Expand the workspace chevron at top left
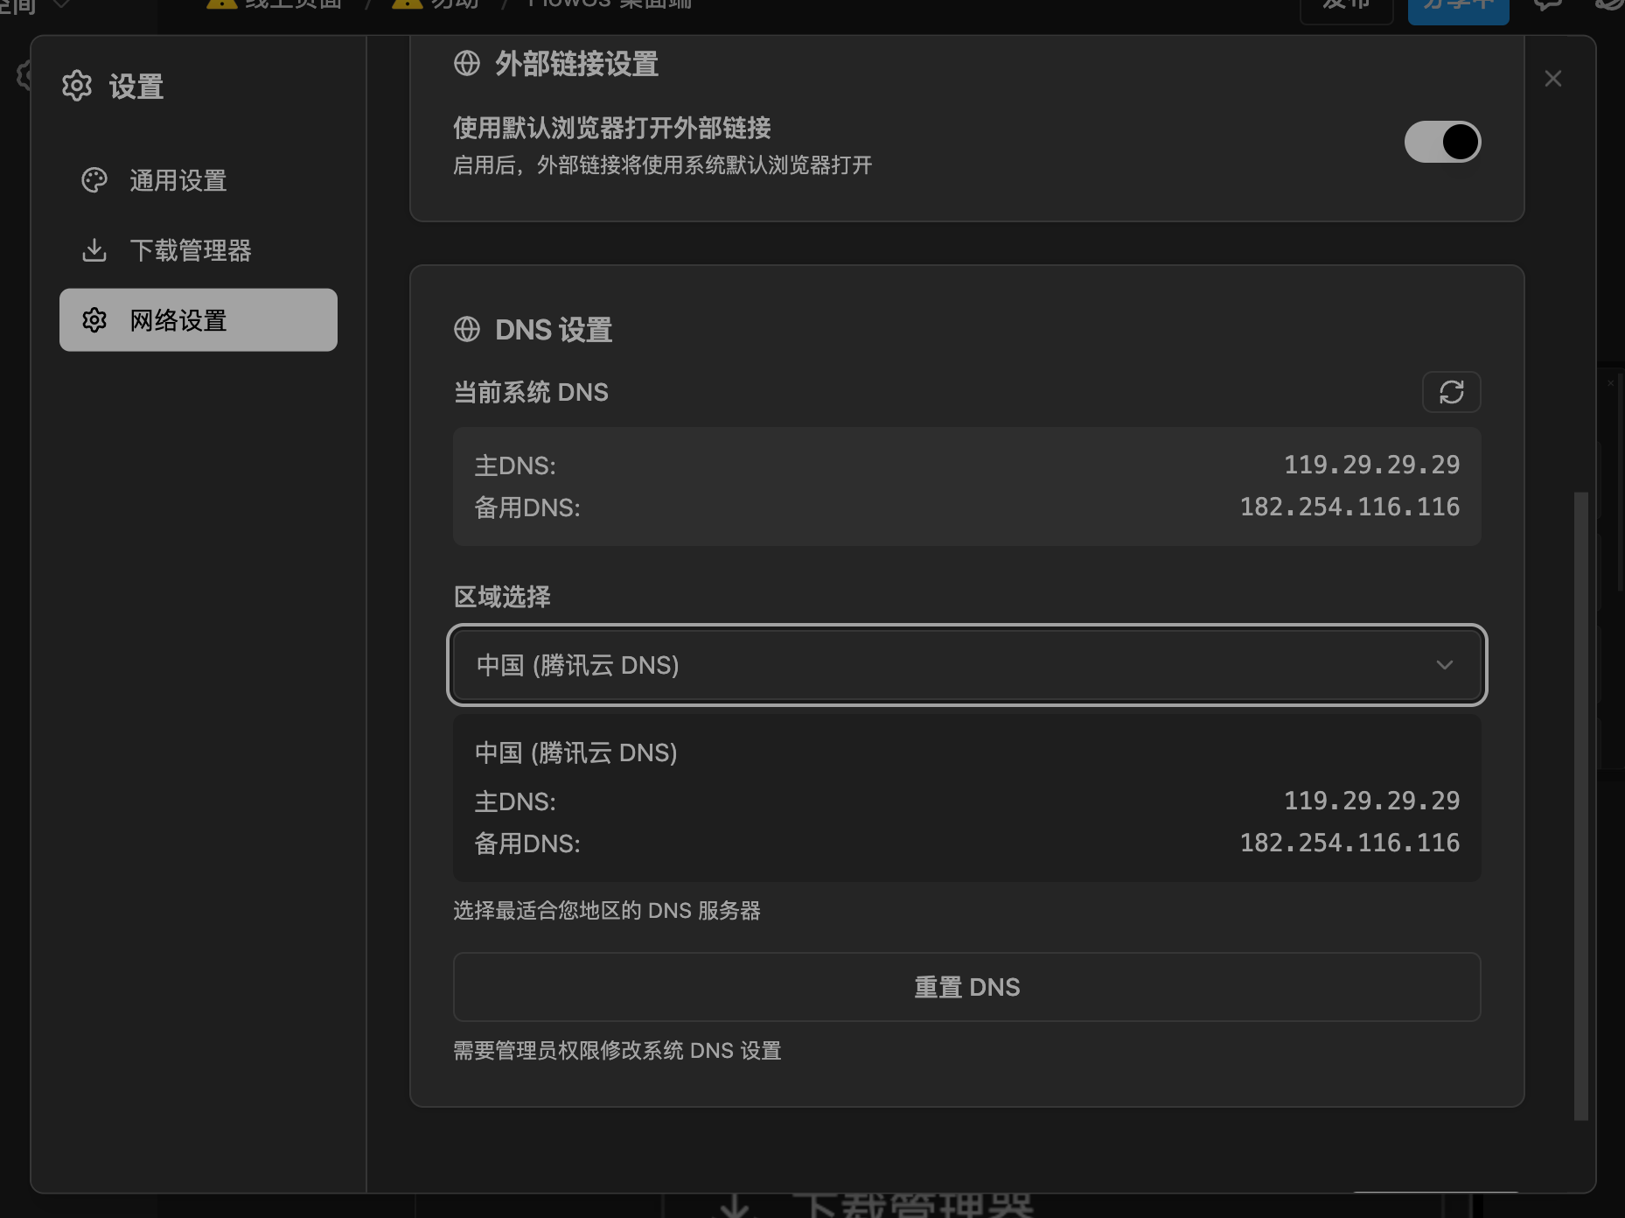 tap(61, 5)
